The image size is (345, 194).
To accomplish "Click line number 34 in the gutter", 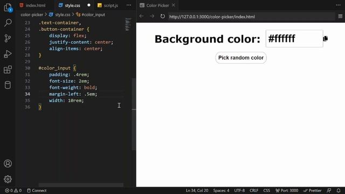I will [27, 94].
